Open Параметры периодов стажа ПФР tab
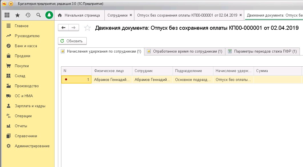The width and height of the screenshot is (303, 167). pos(262,51)
